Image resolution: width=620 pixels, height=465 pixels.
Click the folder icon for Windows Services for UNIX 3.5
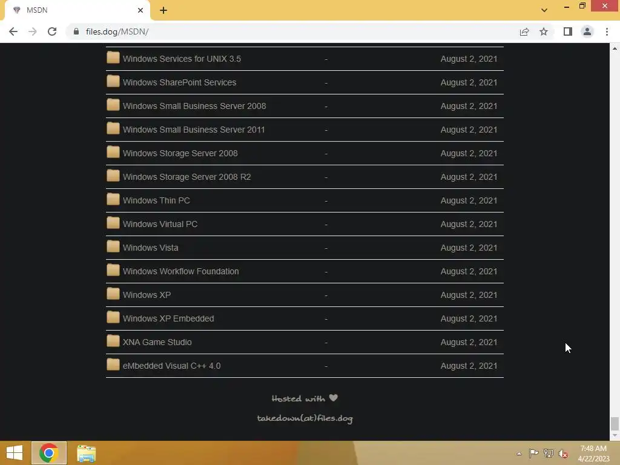[113, 58]
